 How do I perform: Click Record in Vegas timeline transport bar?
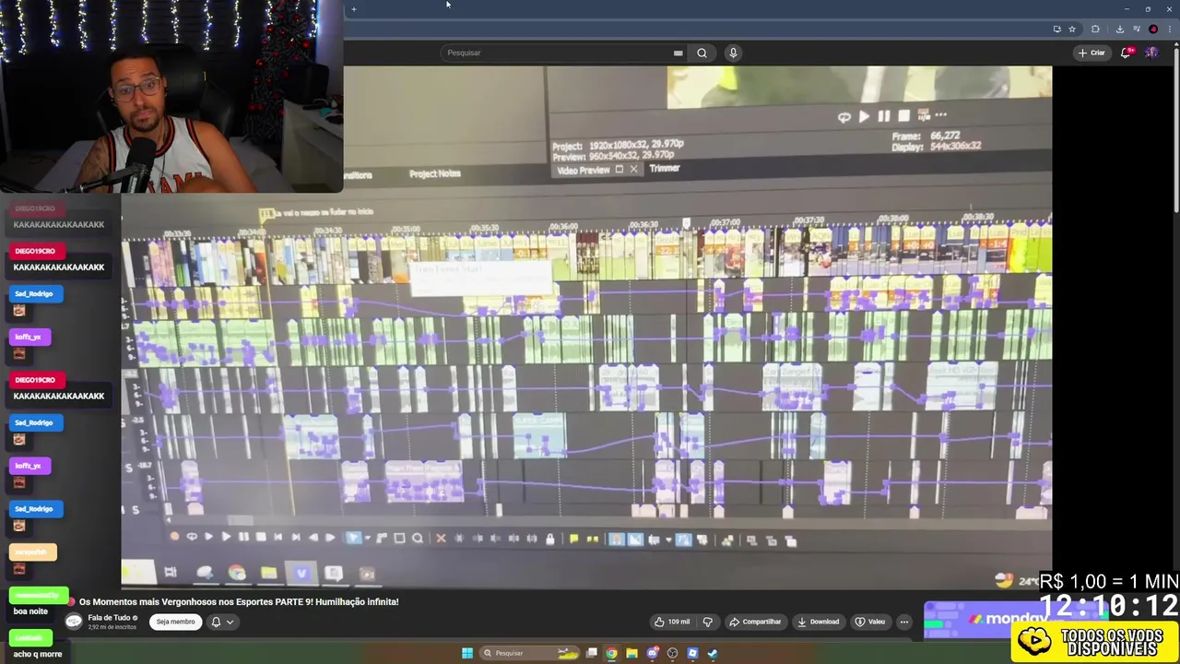pos(174,536)
